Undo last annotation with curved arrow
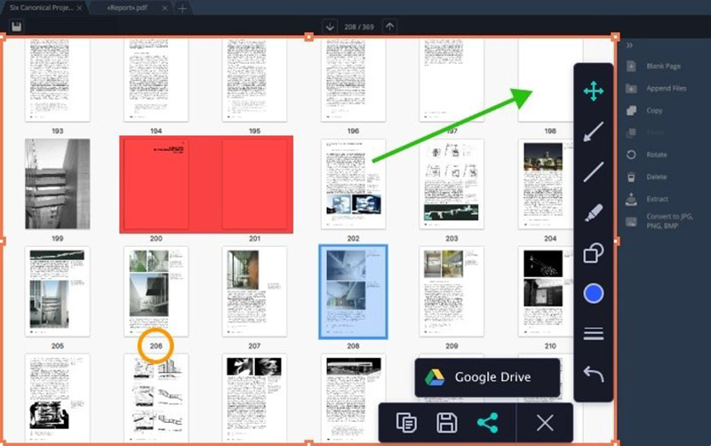Screen dimensions: 711x446 pyautogui.click(x=594, y=374)
